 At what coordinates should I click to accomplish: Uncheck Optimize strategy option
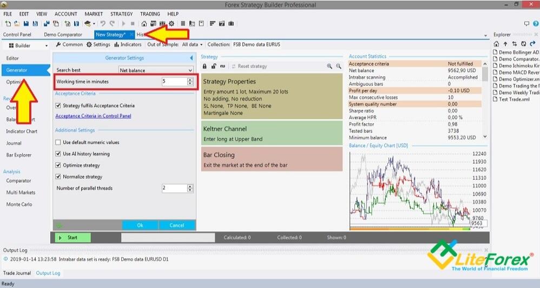point(58,165)
